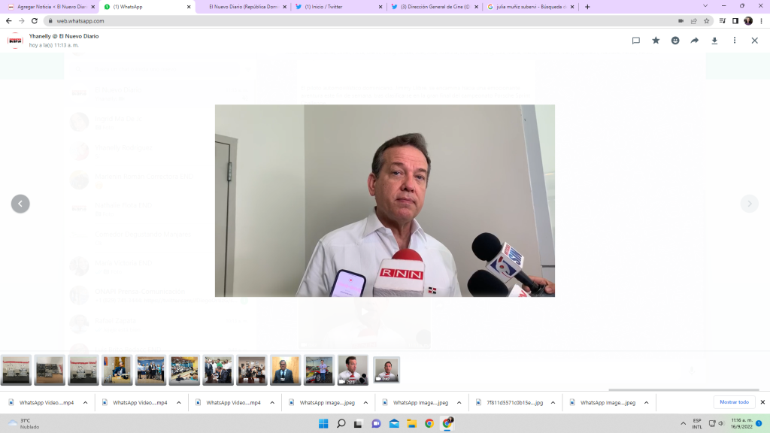Click the Mostrar todo downloads button

[x=734, y=402]
